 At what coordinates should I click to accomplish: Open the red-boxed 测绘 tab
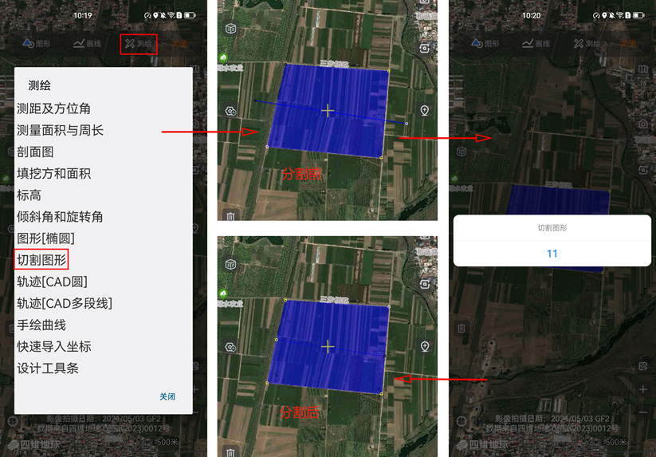click(139, 44)
